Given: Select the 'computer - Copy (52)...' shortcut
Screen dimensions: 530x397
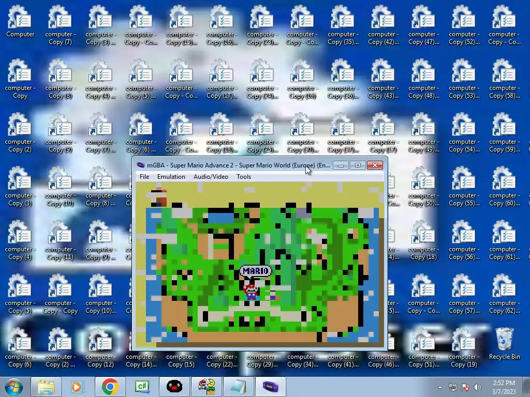Looking at the screenshot, I should (464, 26).
